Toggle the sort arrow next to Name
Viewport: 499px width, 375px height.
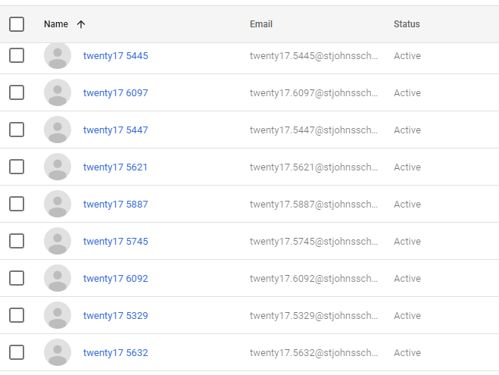pos(81,24)
